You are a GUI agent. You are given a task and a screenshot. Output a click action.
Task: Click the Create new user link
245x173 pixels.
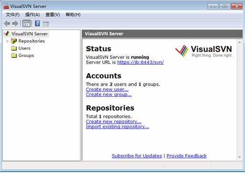107,89
